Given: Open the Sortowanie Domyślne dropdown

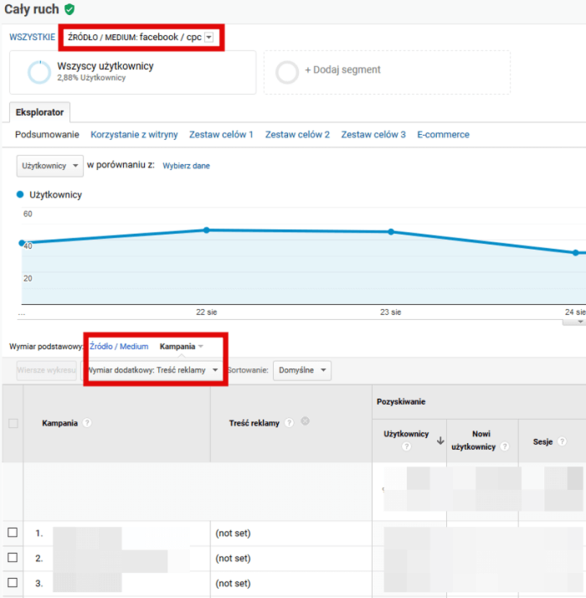Looking at the screenshot, I should (302, 370).
